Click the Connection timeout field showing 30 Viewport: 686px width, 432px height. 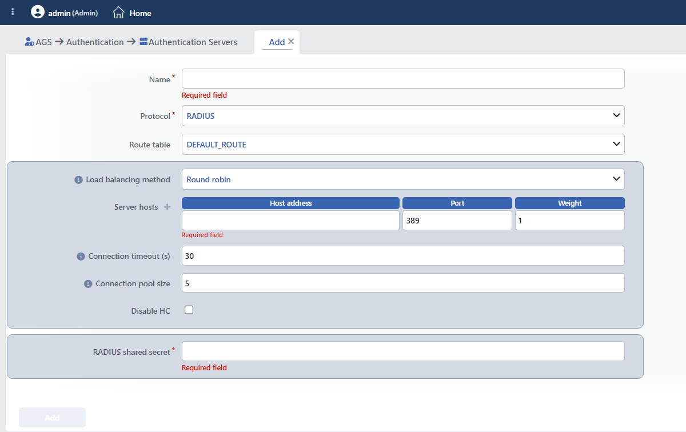pyautogui.click(x=403, y=256)
